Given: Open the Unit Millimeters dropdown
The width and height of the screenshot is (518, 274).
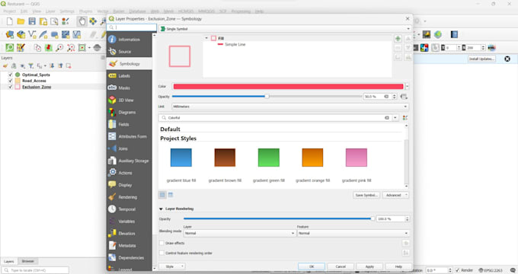Looking at the screenshot, I should click(290, 107).
